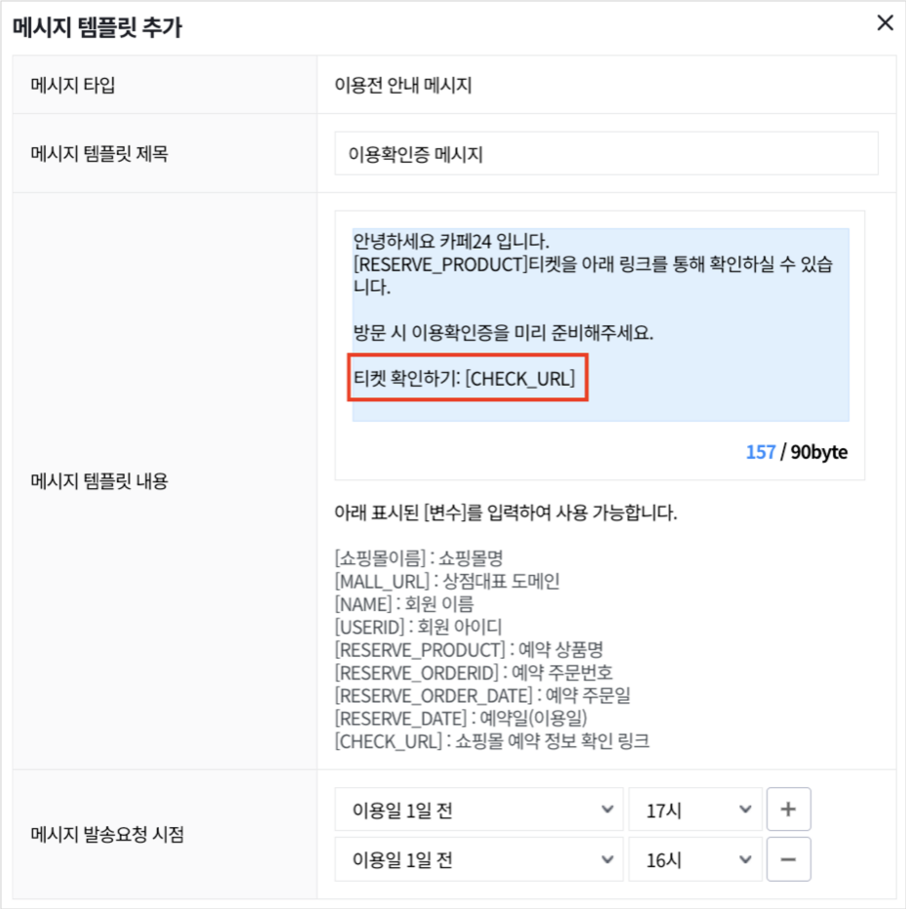Click the [쇼핑몰이름] variable entry
906x909 pixels.
(418, 558)
